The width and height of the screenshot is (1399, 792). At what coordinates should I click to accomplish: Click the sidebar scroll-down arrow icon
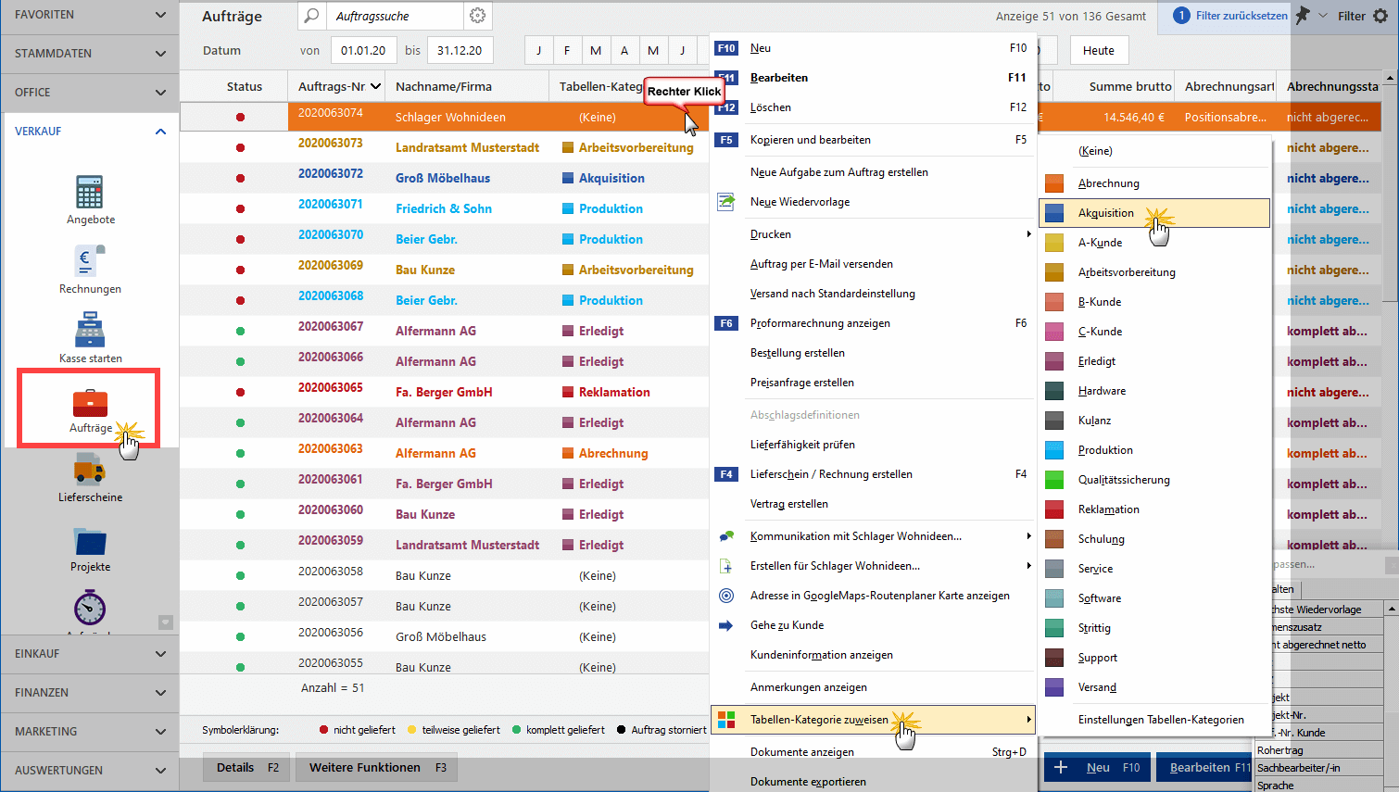coord(166,622)
